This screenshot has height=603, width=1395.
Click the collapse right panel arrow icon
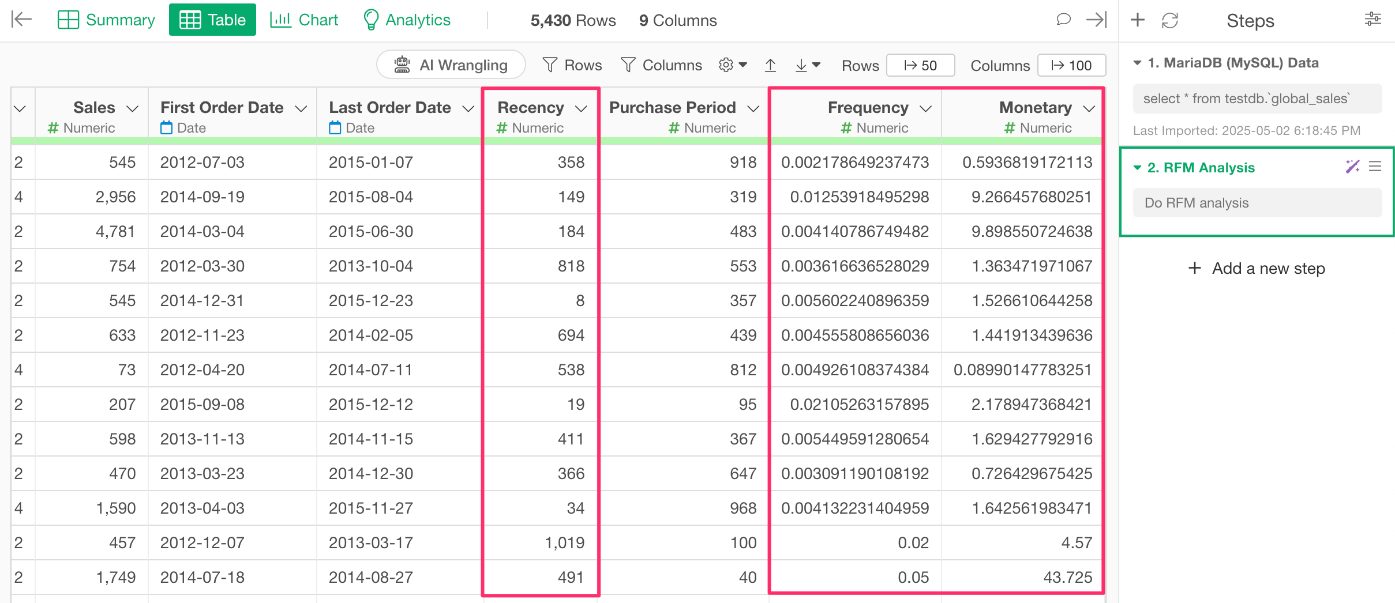1096,20
